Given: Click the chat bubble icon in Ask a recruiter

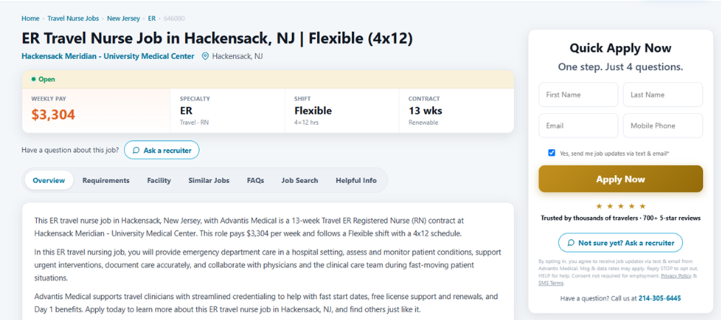Looking at the screenshot, I should click(x=136, y=151).
